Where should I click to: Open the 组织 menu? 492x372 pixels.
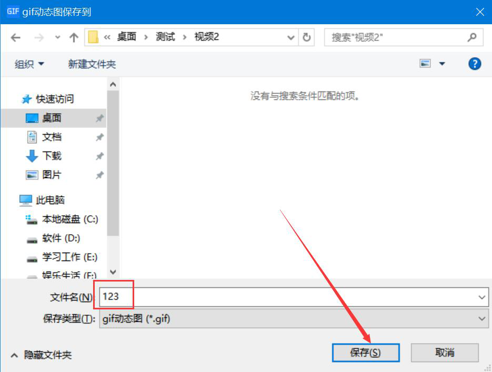(x=29, y=64)
